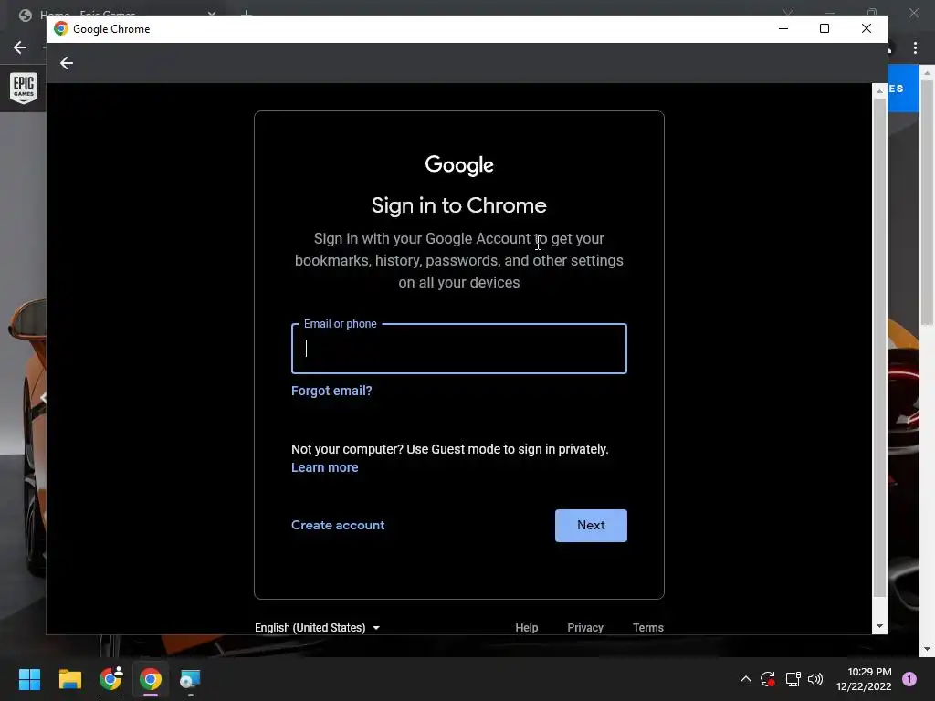Show hidden system tray icons
This screenshot has width=935, height=701.
[x=745, y=679]
